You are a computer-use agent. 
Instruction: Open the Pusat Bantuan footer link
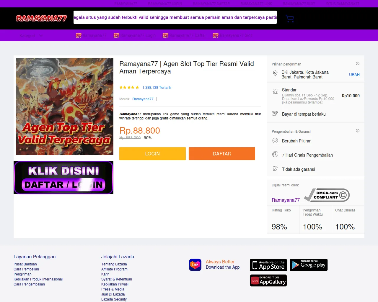(x=25, y=264)
